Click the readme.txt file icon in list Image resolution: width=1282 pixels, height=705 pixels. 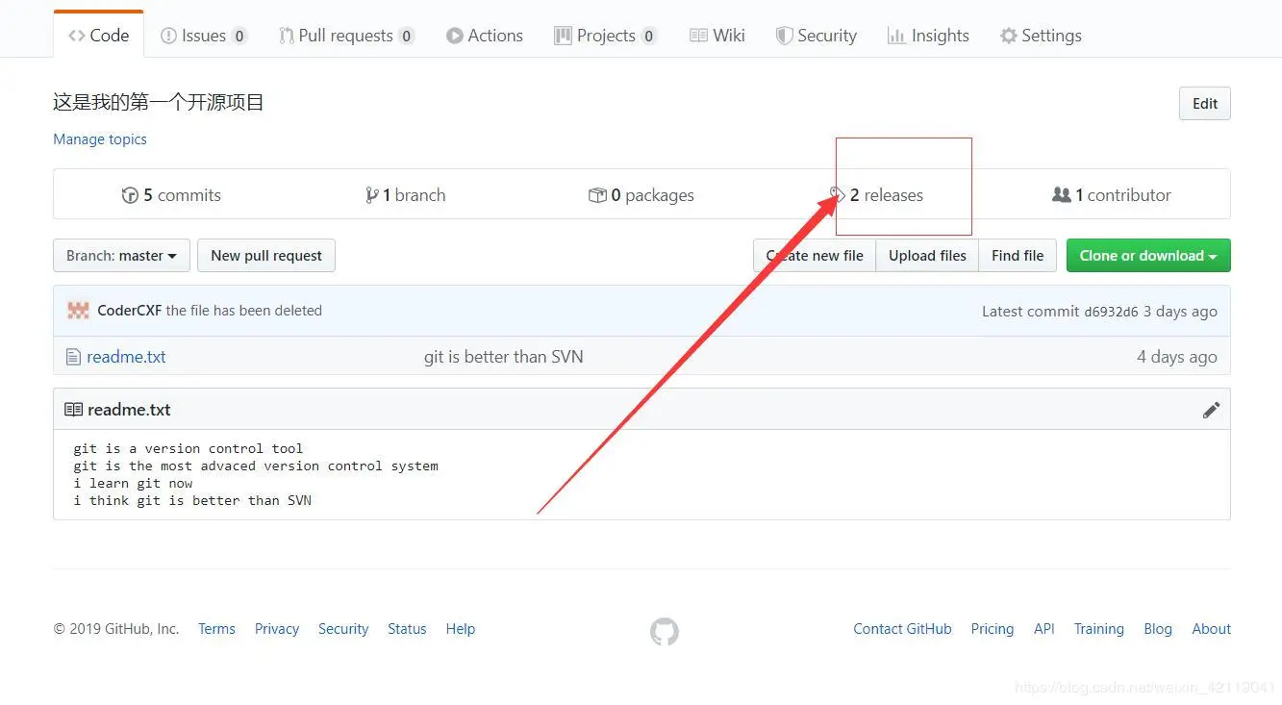[x=73, y=357]
